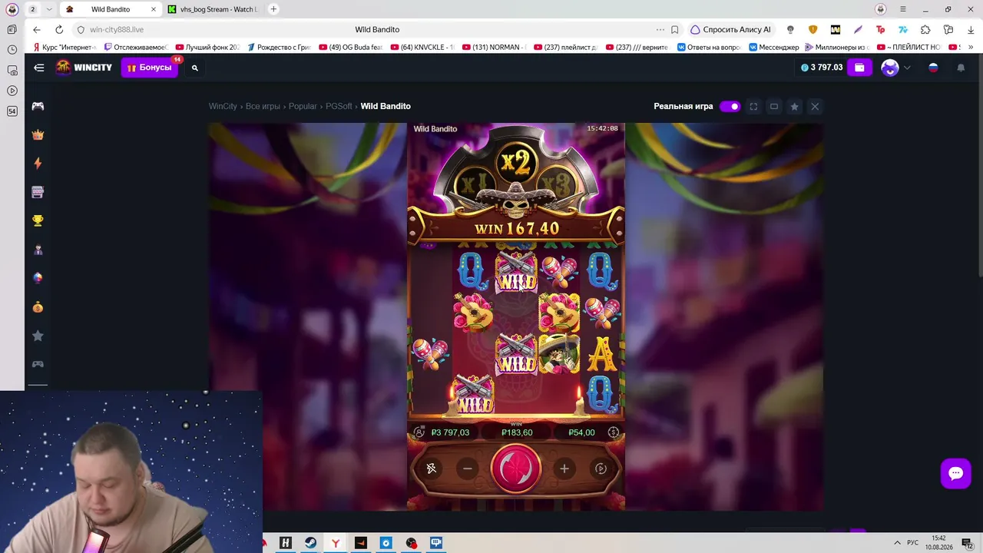Open the taskbar clock and calendar
The height and width of the screenshot is (553, 983).
click(939, 543)
